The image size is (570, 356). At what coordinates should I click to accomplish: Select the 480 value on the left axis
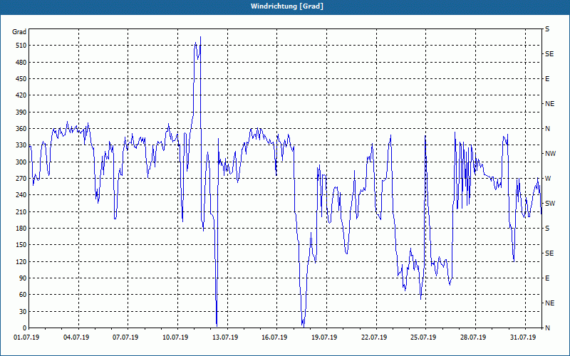point(21,62)
